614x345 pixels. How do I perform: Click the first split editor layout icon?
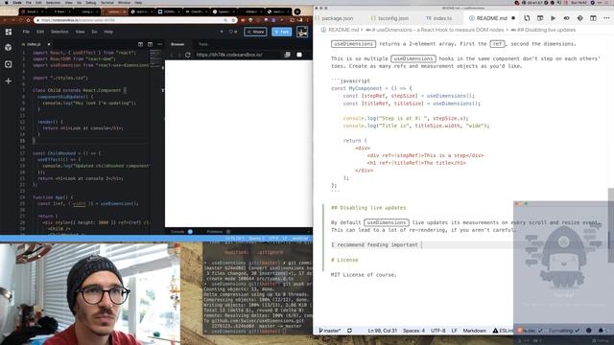point(140,44)
